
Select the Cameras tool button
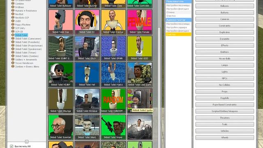click(225, 19)
